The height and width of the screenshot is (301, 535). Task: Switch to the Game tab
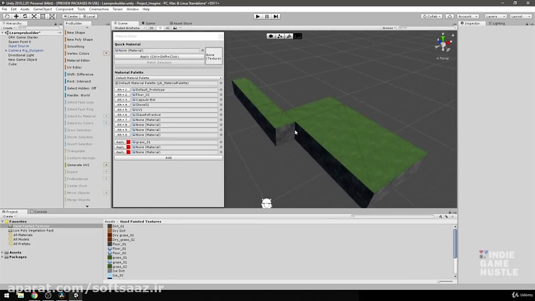click(149, 23)
